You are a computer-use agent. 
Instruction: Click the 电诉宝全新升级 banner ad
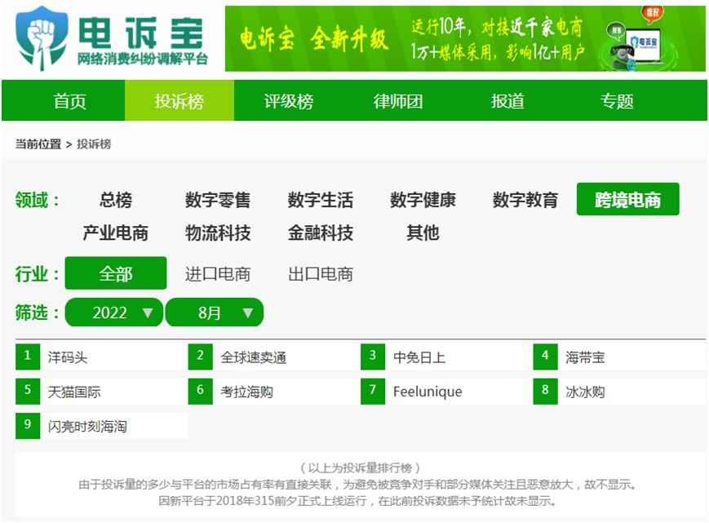pyautogui.click(x=465, y=39)
